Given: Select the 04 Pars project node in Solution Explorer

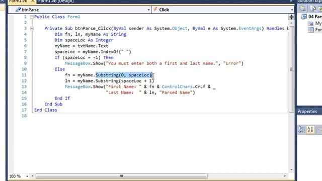Looking at the screenshot, I should 315,17.
